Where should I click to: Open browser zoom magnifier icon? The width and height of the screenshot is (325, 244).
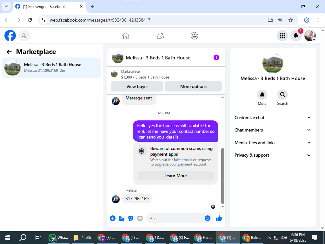pos(281,20)
